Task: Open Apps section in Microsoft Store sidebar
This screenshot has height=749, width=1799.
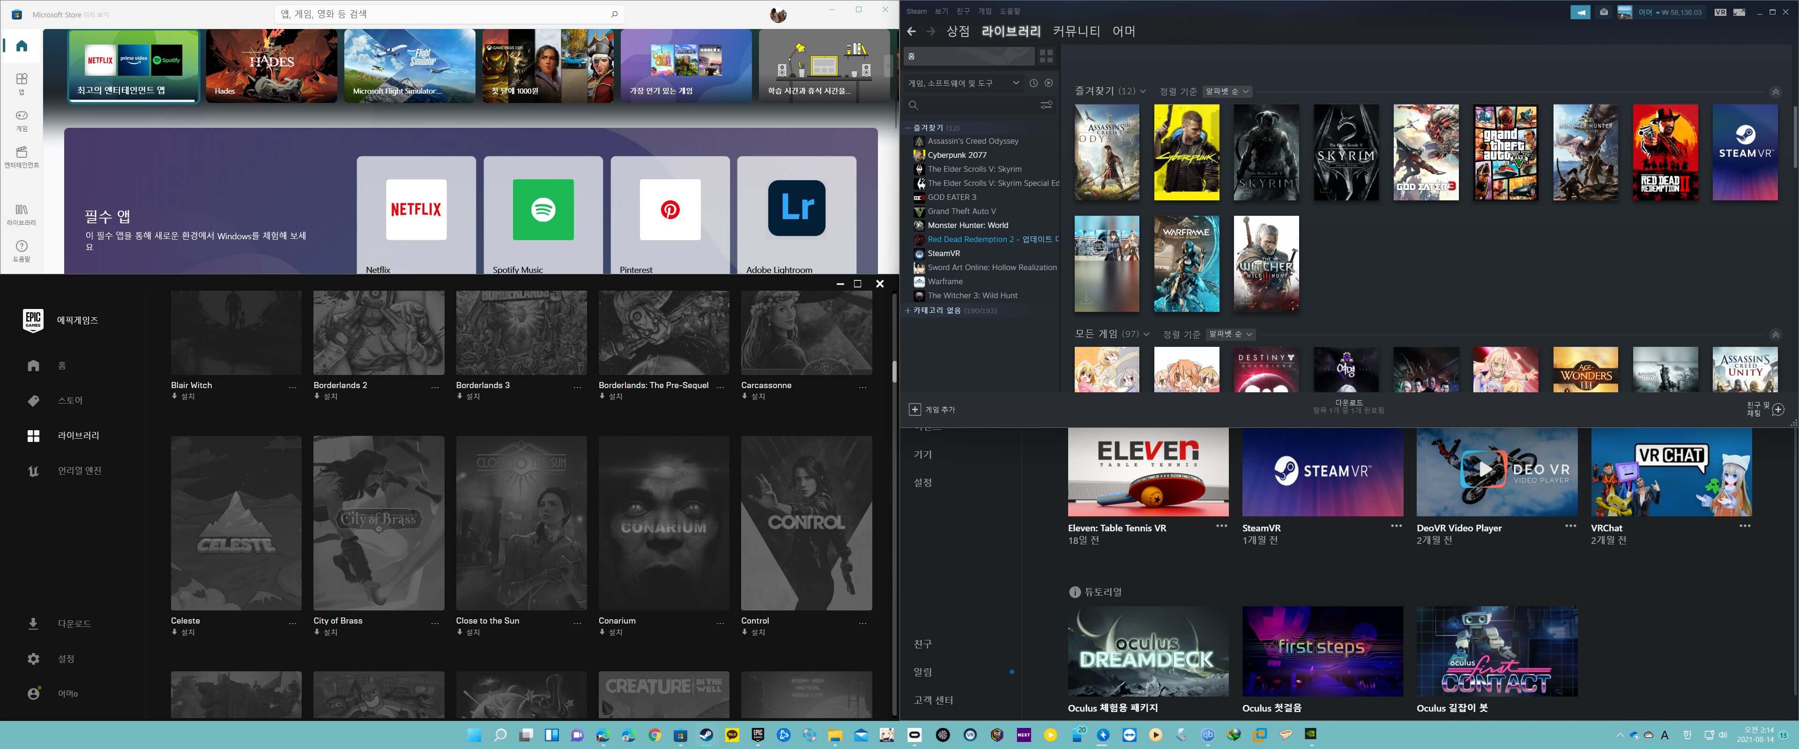Action: tap(22, 84)
